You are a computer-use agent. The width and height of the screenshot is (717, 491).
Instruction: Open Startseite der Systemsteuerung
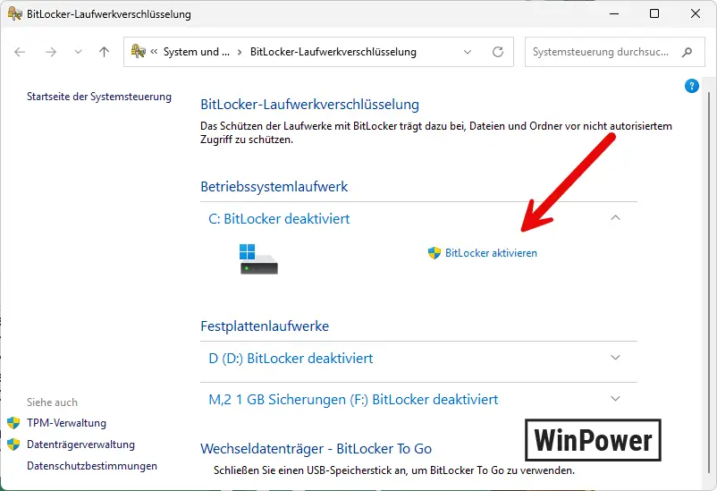(x=99, y=97)
